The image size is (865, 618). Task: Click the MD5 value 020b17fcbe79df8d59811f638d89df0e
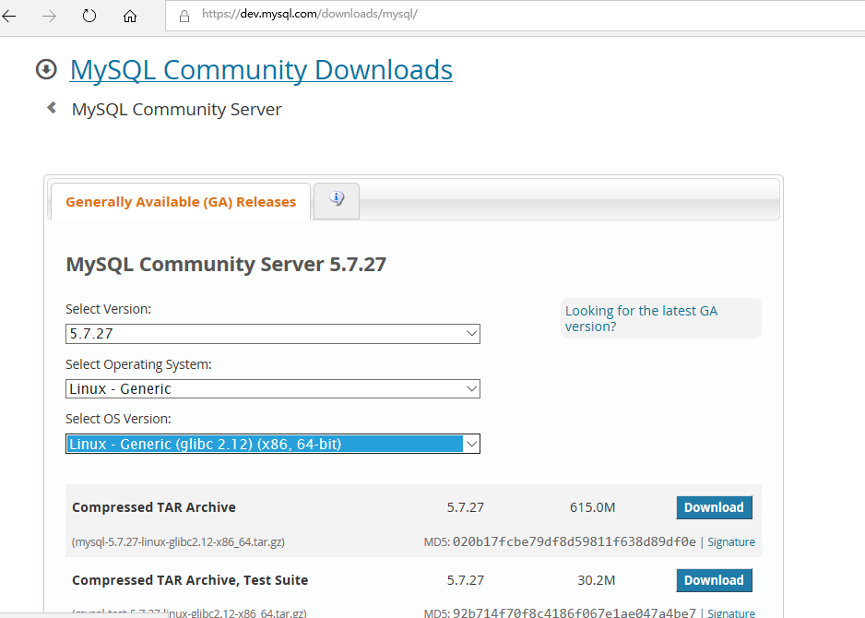coord(575,541)
